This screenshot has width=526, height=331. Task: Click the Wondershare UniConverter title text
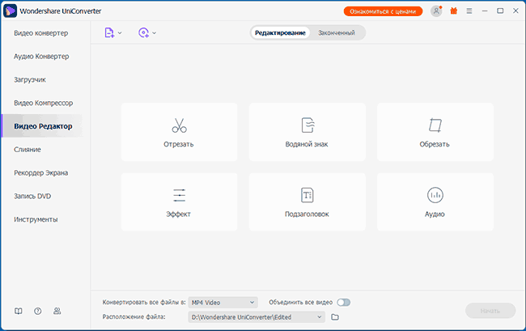pos(61,11)
